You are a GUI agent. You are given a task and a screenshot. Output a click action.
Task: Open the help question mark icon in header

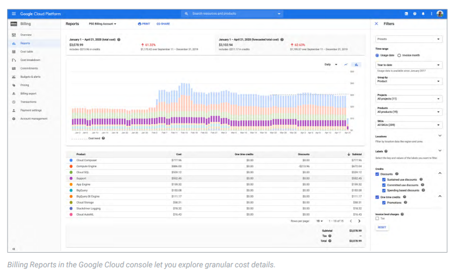415,14
